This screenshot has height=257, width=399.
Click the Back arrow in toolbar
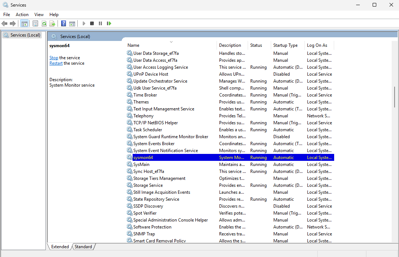[4, 23]
